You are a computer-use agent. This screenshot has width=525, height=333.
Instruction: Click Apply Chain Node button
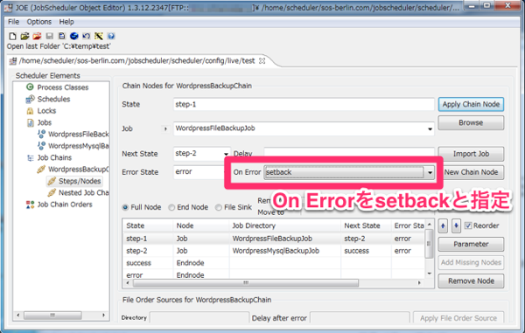click(471, 104)
